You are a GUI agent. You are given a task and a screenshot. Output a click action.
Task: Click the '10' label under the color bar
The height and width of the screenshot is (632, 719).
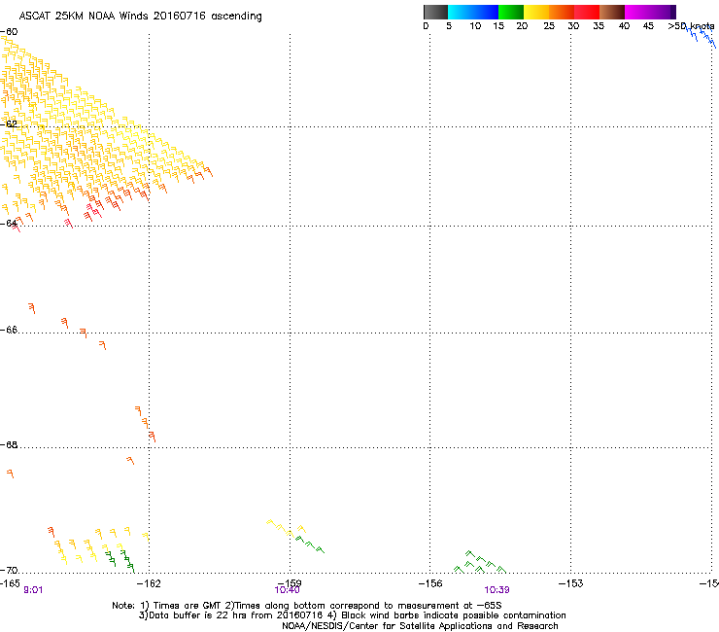pyautogui.click(x=475, y=26)
